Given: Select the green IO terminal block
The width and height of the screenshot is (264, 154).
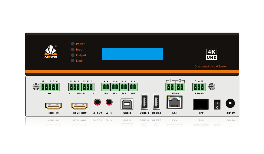Looking at the screenshot, I should (50, 87).
